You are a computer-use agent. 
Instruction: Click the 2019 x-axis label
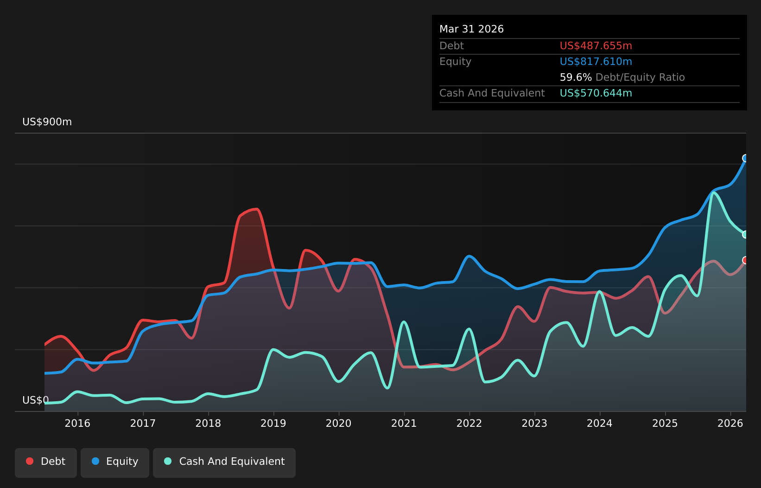(273, 423)
